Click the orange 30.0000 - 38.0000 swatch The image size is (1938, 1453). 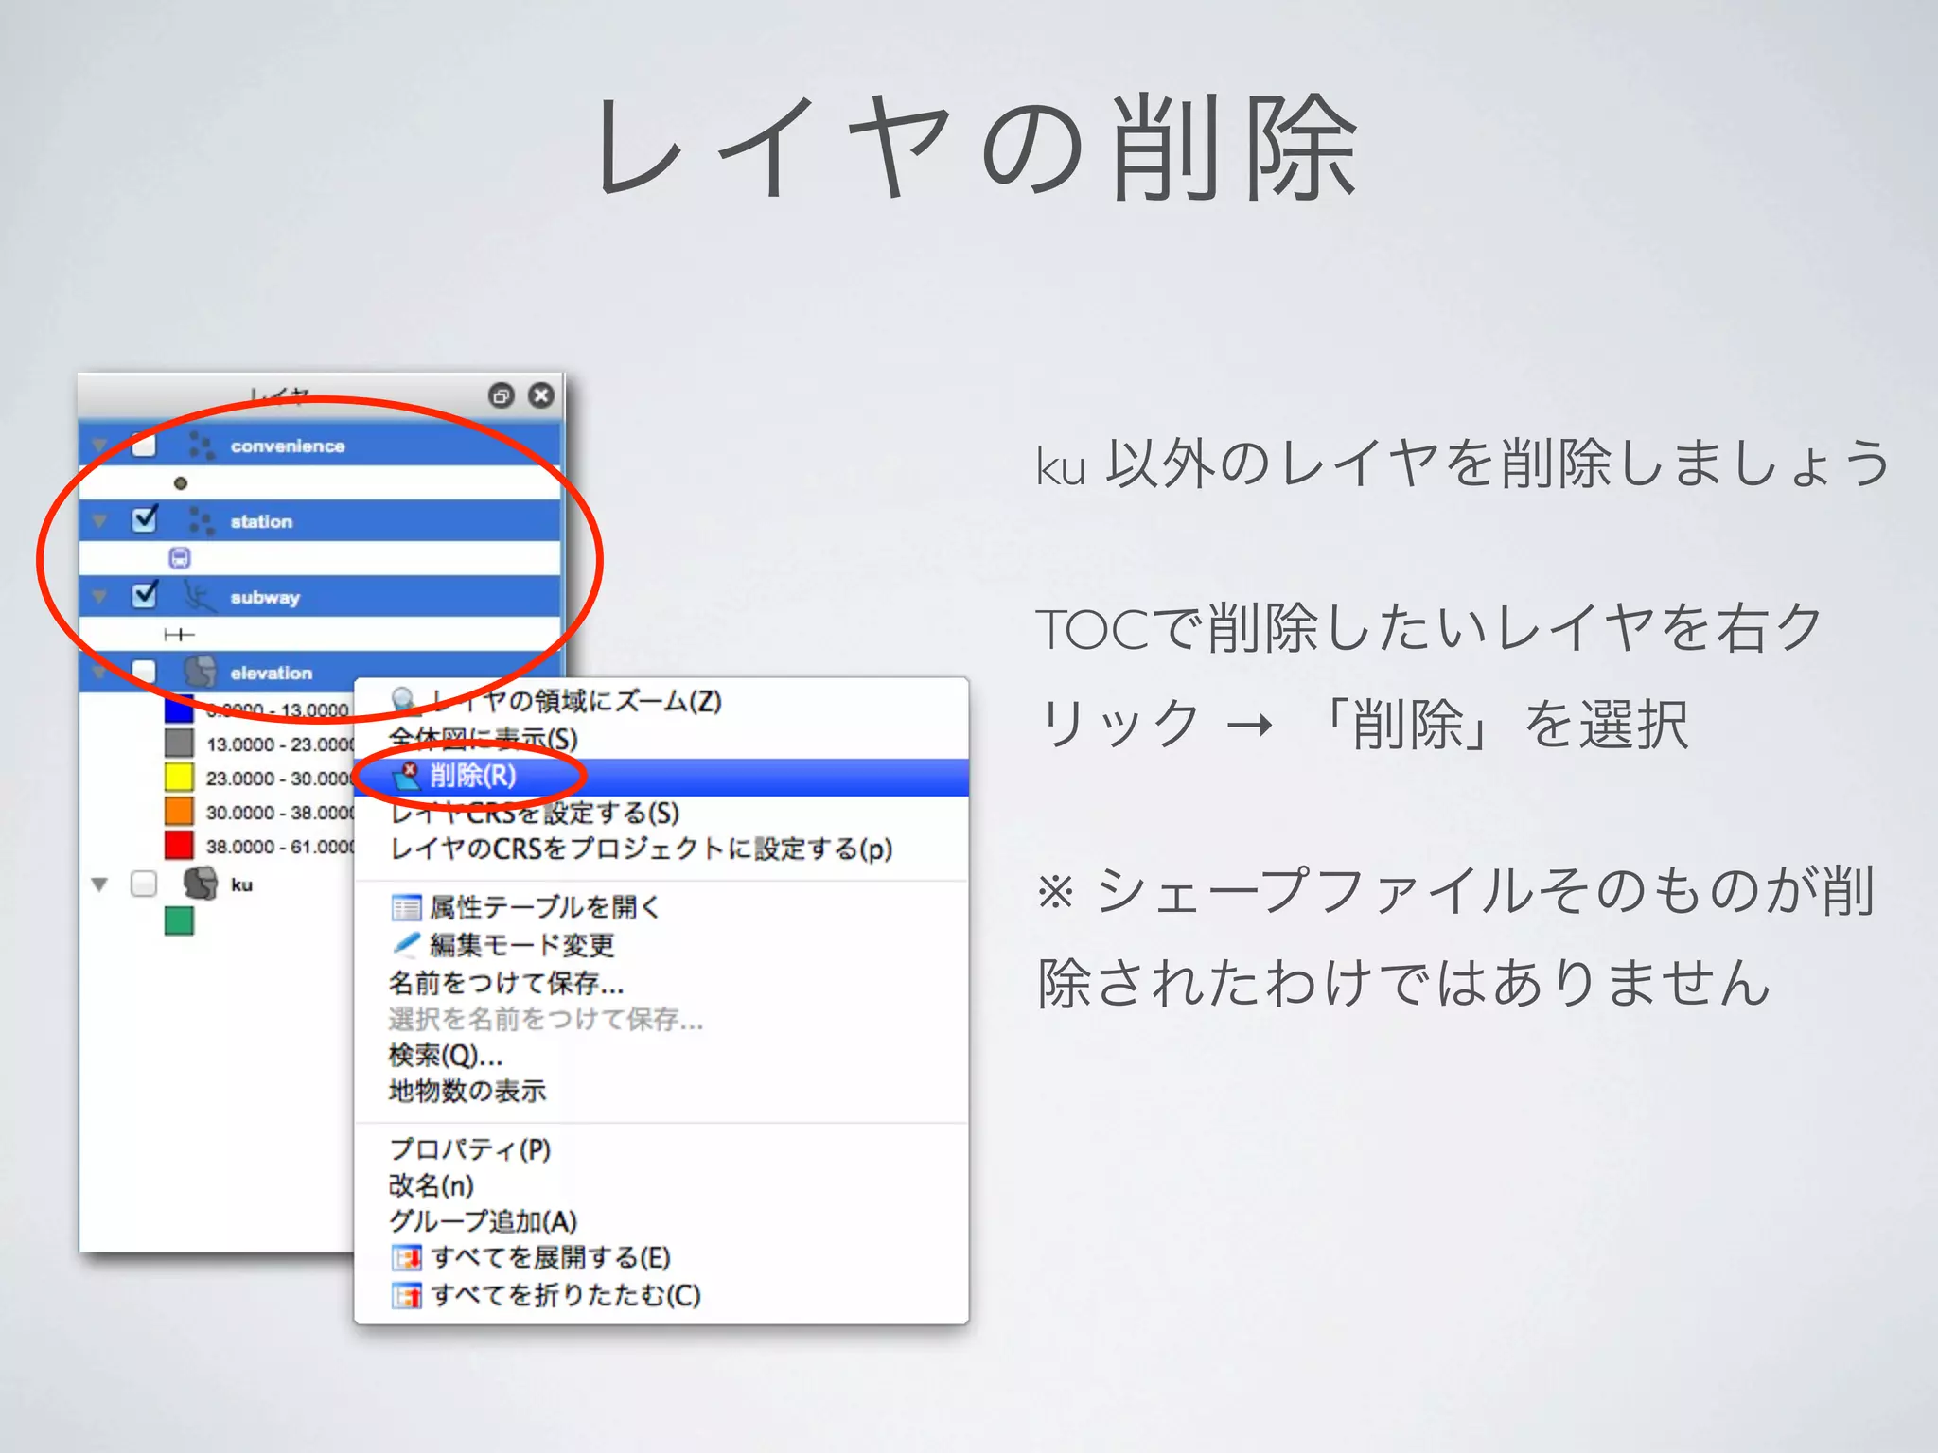click(x=179, y=811)
